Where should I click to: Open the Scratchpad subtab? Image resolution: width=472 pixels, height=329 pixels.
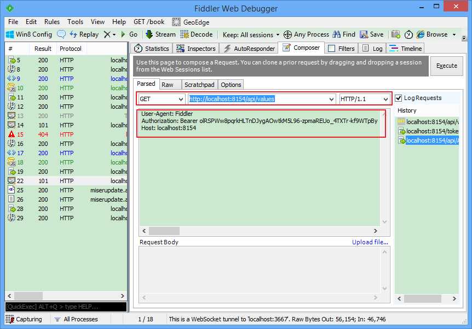click(199, 85)
